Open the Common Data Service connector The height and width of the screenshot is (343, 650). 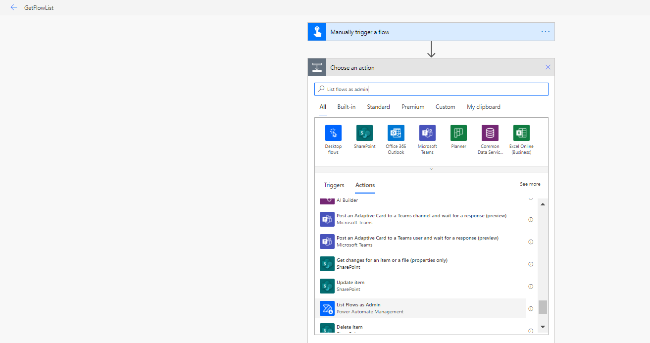(490, 133)
